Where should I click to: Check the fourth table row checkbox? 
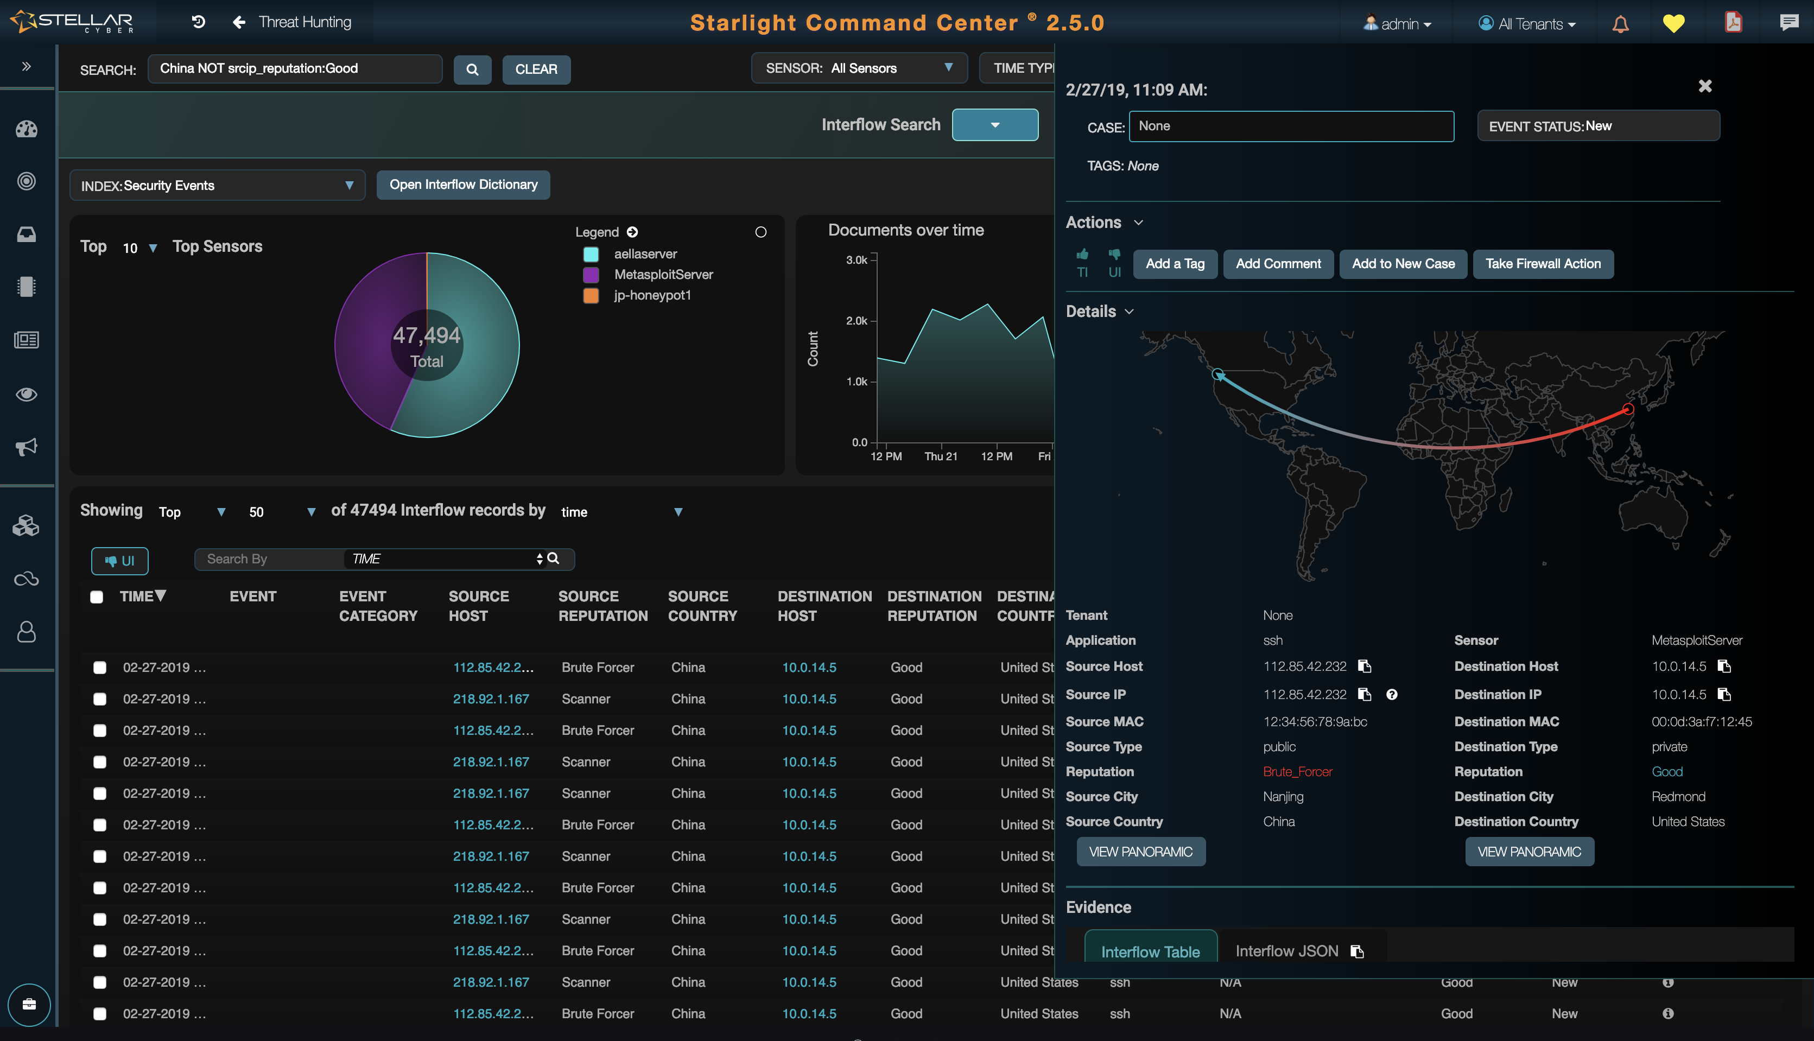tap(99, 761)
